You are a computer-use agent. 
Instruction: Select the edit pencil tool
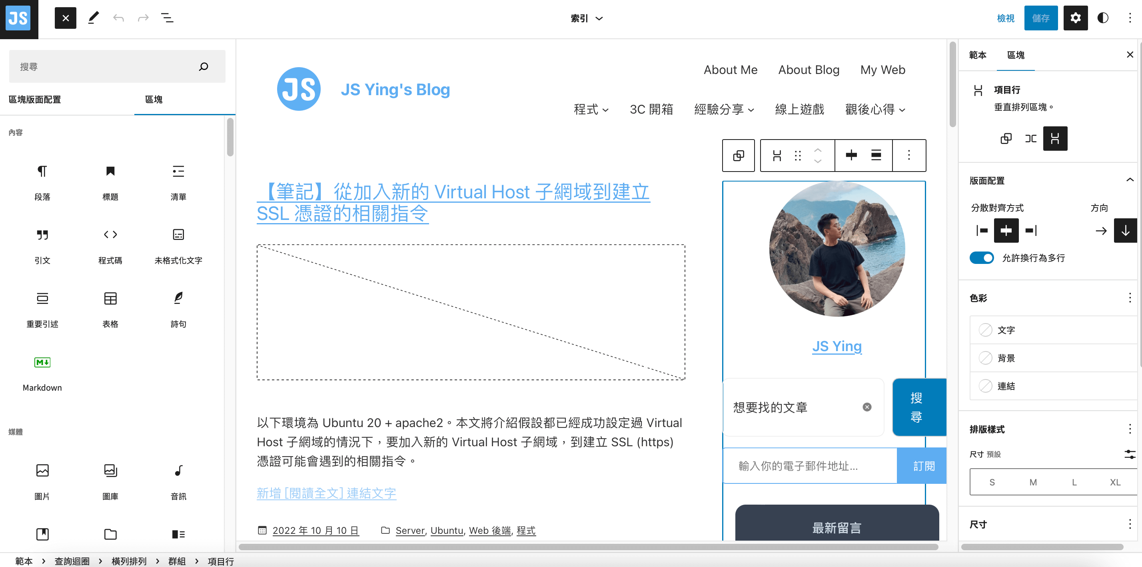click(x=93, y=18)
